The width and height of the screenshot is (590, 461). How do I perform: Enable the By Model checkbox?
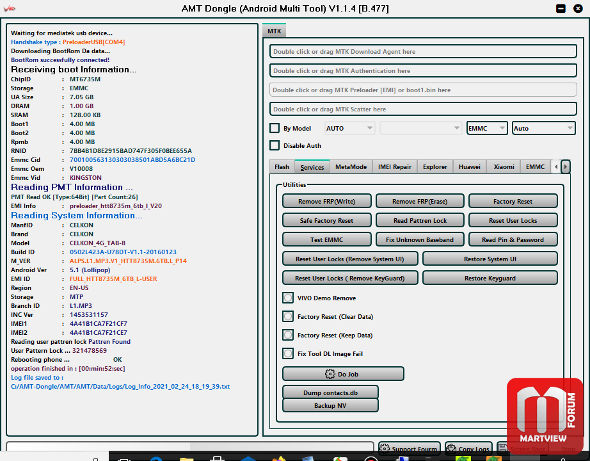click(x=275, y=128)
